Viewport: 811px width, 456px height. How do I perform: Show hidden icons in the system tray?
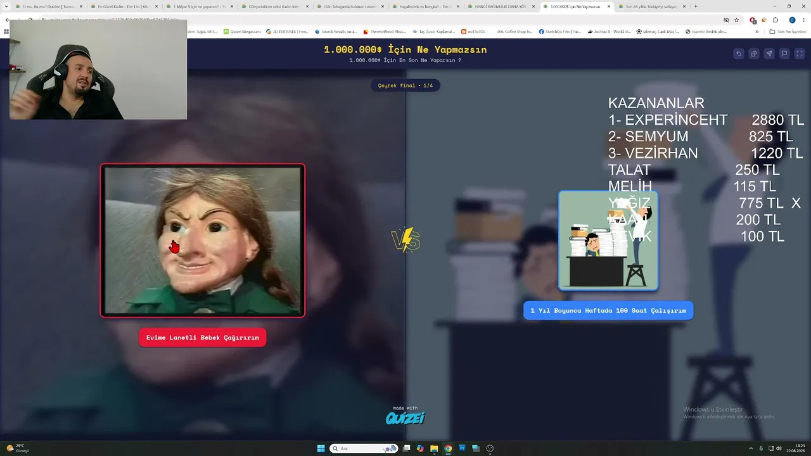(x=751, y=448)
